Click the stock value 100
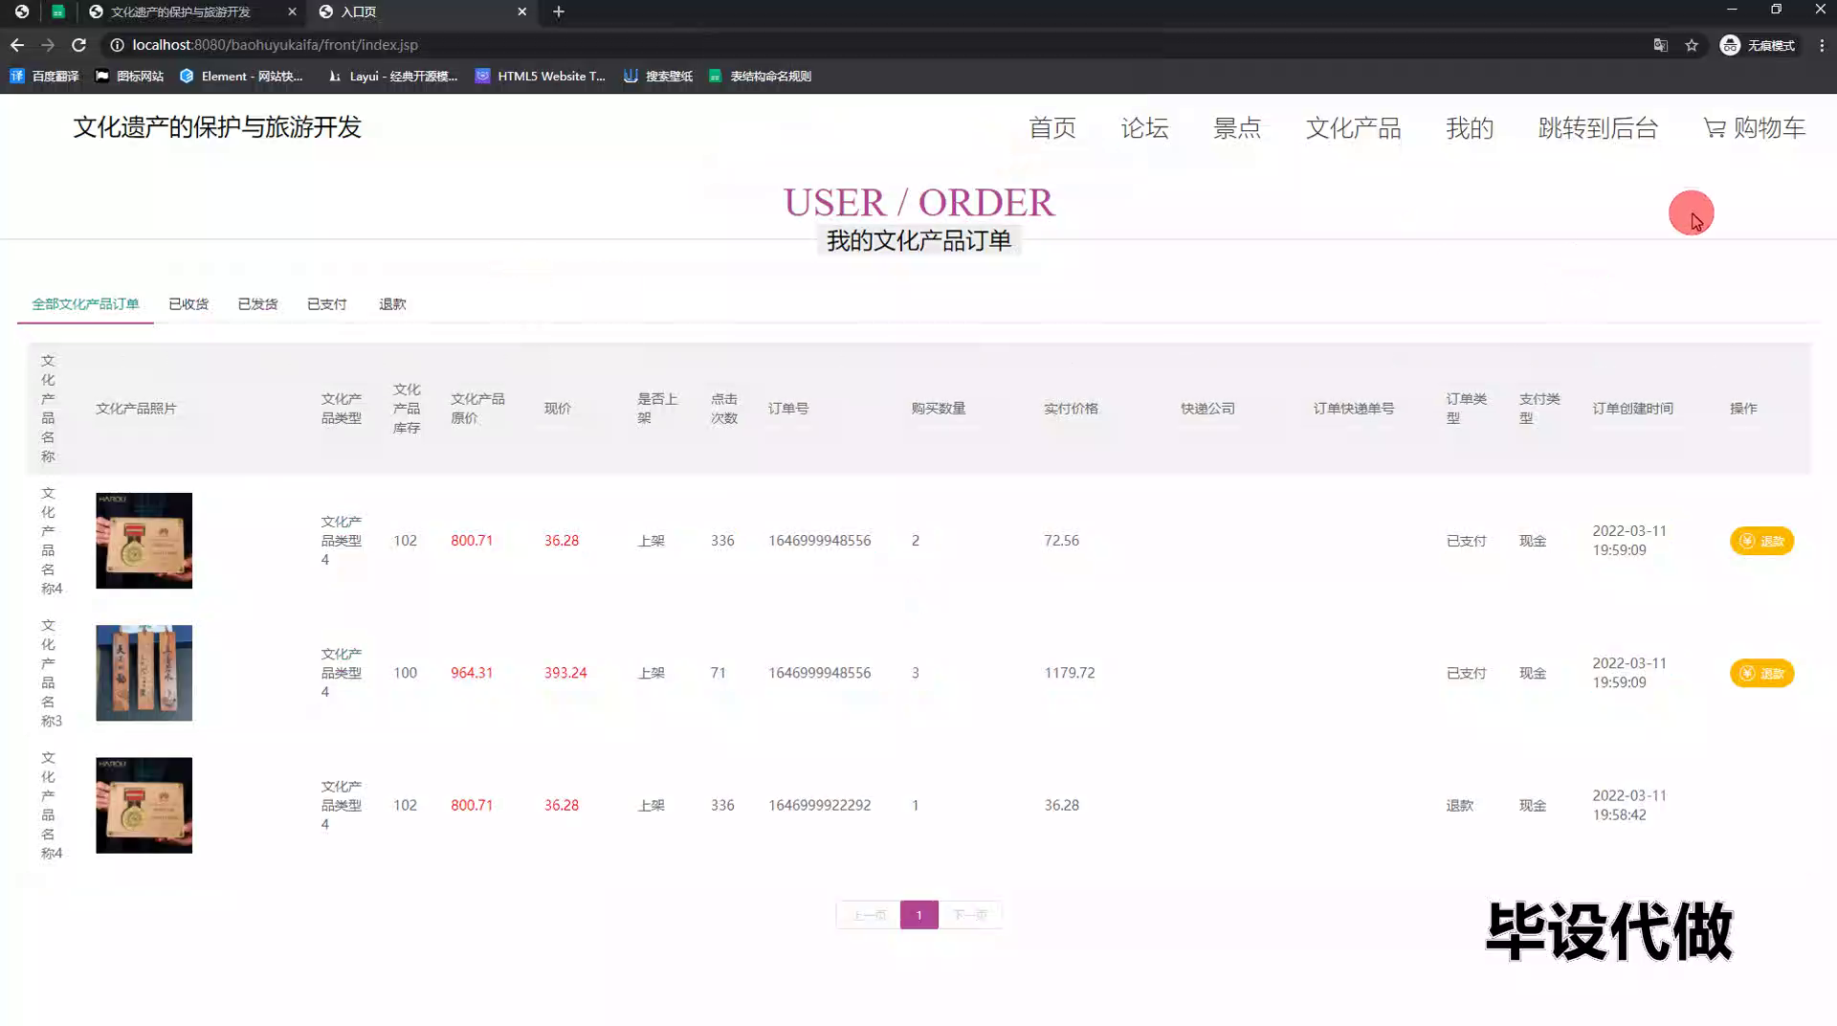 pos(405,673)
